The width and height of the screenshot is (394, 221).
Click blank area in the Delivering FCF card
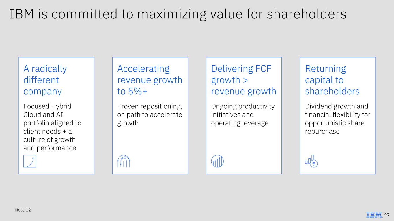248,144
